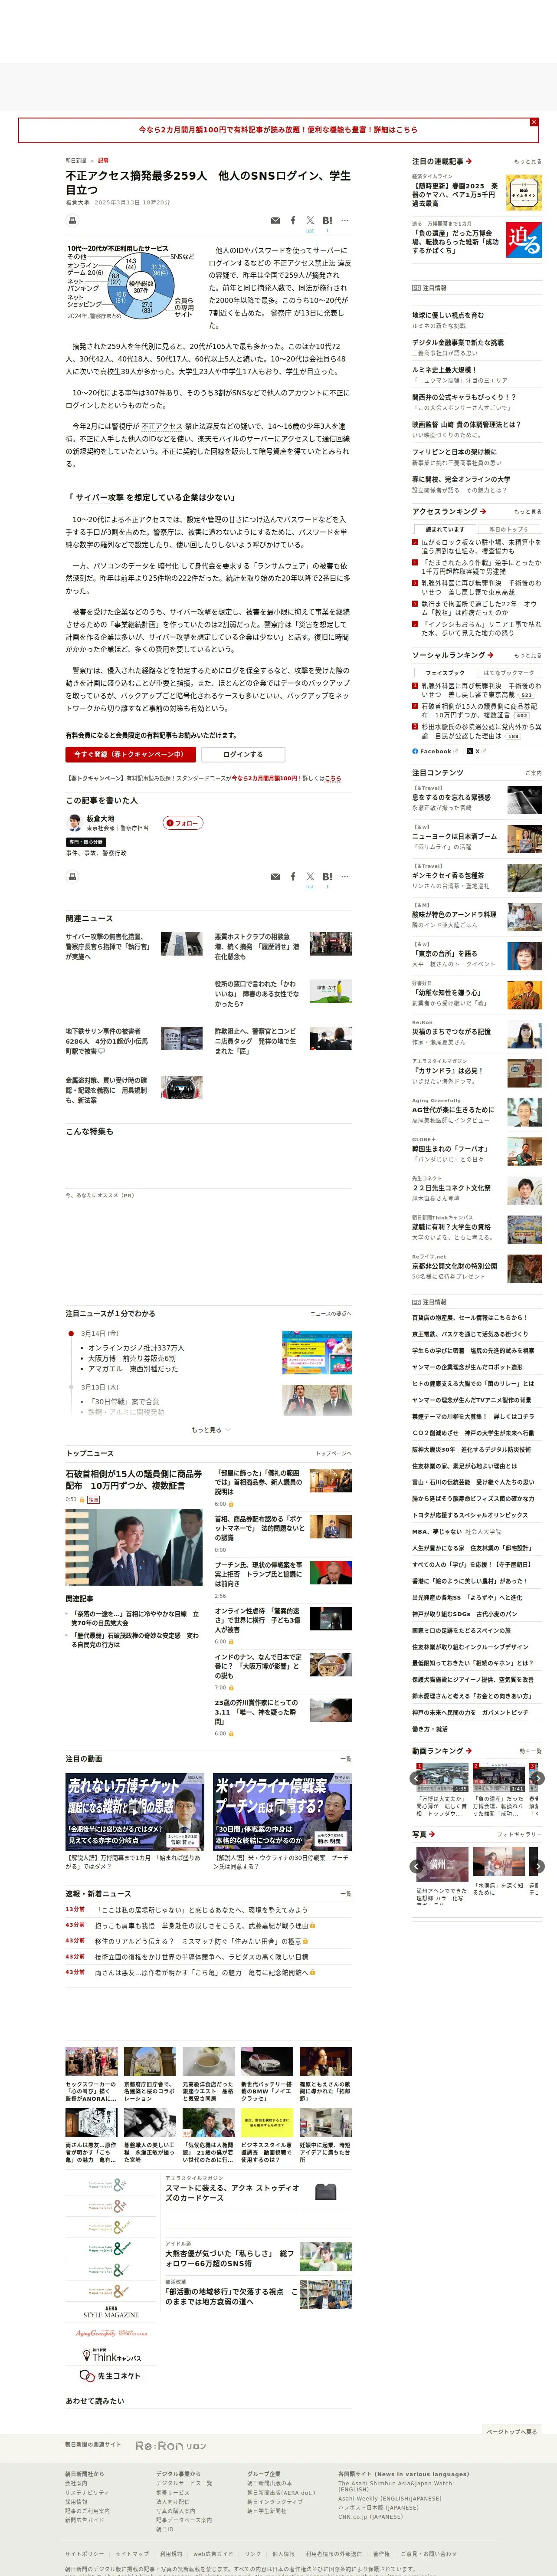Click the print icon below the headline

click(72, 220)
